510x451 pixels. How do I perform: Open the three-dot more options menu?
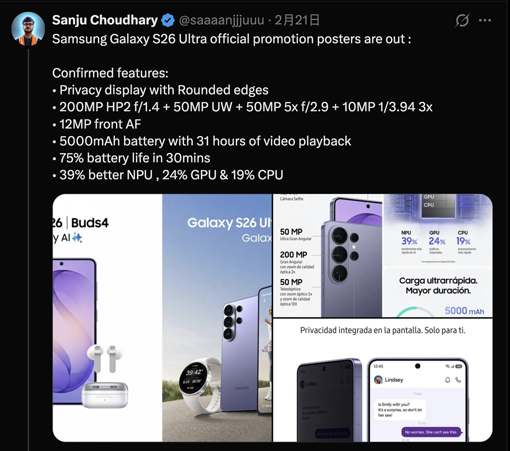pos(485,20)
